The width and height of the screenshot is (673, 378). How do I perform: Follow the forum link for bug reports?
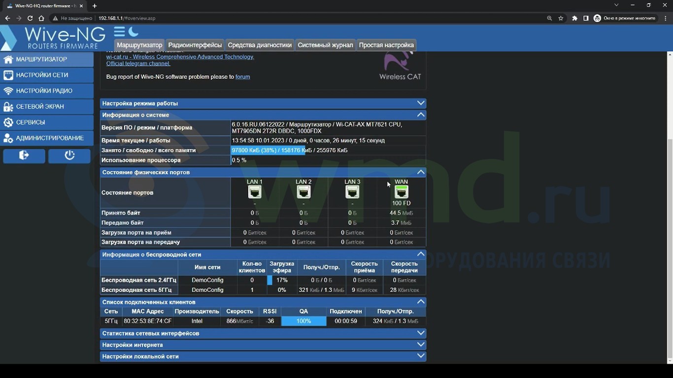(x=242, y=77)
